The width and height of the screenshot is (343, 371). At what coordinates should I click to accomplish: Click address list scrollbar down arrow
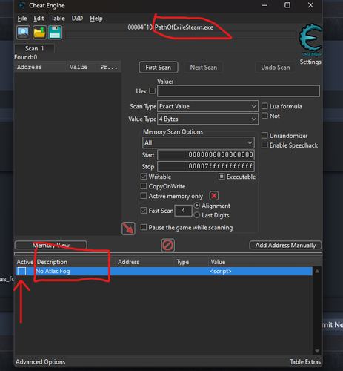(317, 351)
